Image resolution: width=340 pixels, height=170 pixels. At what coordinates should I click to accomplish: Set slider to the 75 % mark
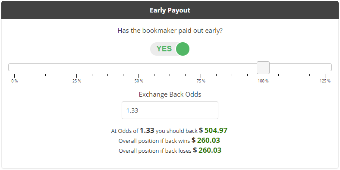(x=201, y=67)
